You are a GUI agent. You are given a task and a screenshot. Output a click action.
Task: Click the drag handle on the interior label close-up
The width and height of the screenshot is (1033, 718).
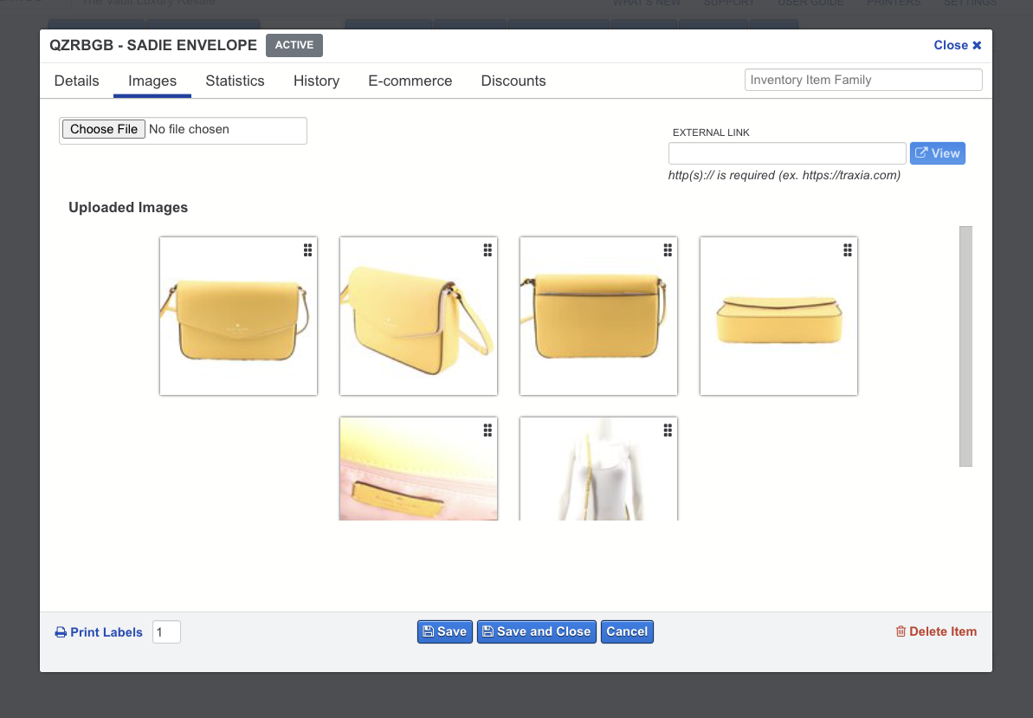point(487,430)
